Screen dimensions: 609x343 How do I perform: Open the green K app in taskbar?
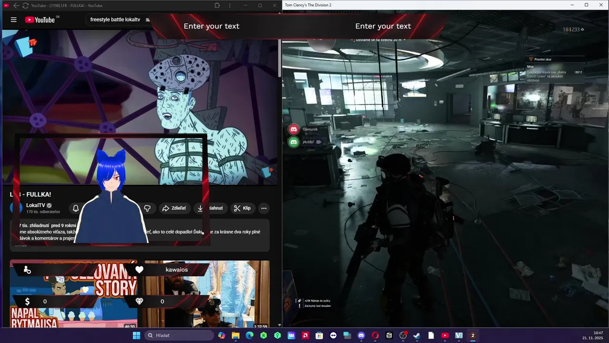pyautogui.click(x=264, y=335)
